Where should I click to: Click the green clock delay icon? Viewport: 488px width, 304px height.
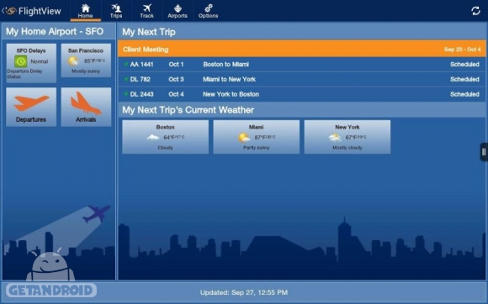[21, 61]
